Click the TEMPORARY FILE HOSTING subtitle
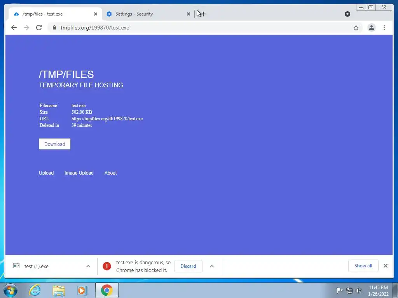Image resolution: width=398 pixels, height=298 pixels. 81,85
